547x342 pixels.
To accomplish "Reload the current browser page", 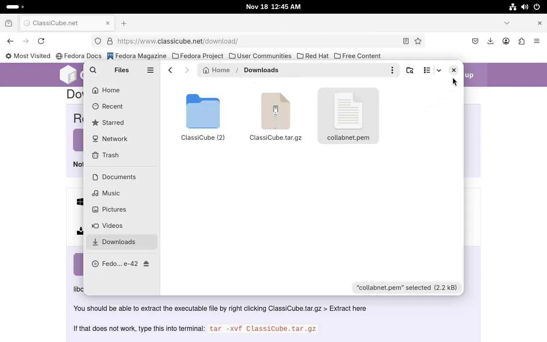I will coord(41,41).
